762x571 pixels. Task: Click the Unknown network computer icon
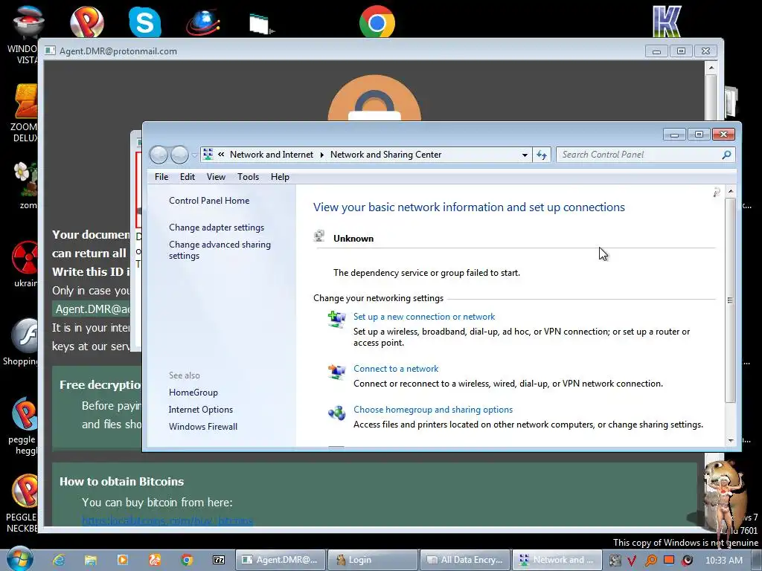click(x=319, y=236)
